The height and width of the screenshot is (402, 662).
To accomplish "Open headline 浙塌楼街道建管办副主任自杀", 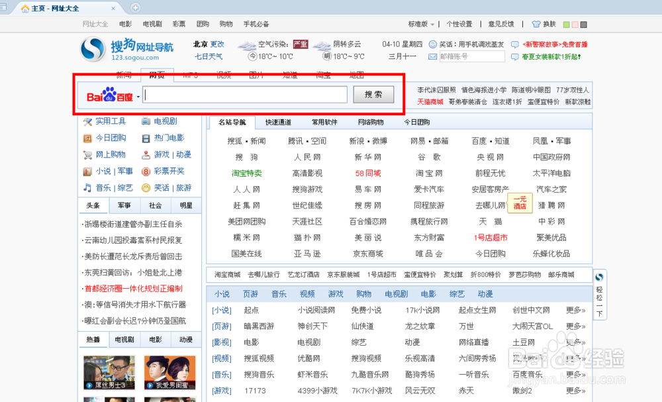I will pos(134,225).
